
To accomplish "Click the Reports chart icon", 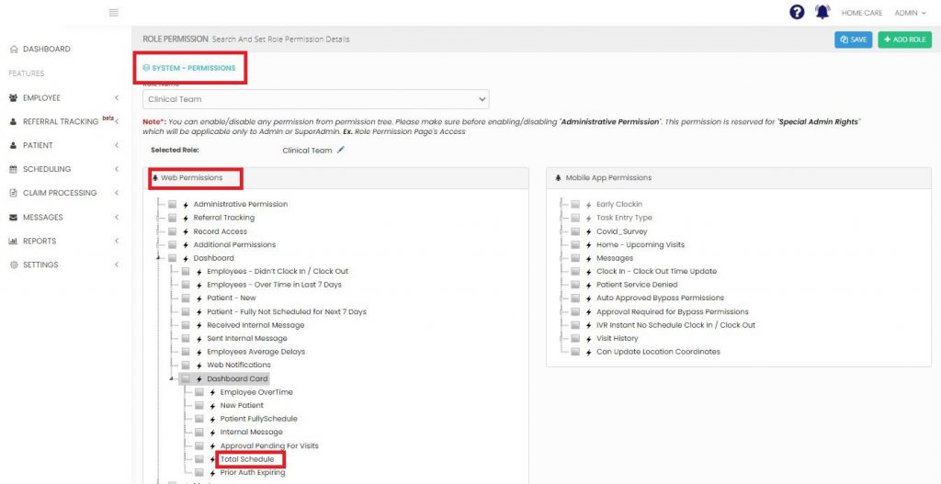I will coord(14,242).
